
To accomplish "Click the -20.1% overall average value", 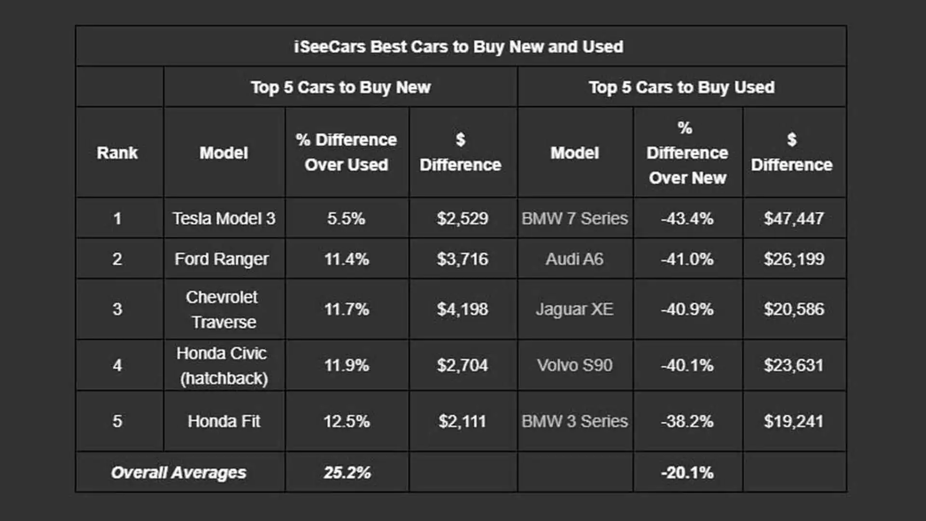I will point(687,473).
